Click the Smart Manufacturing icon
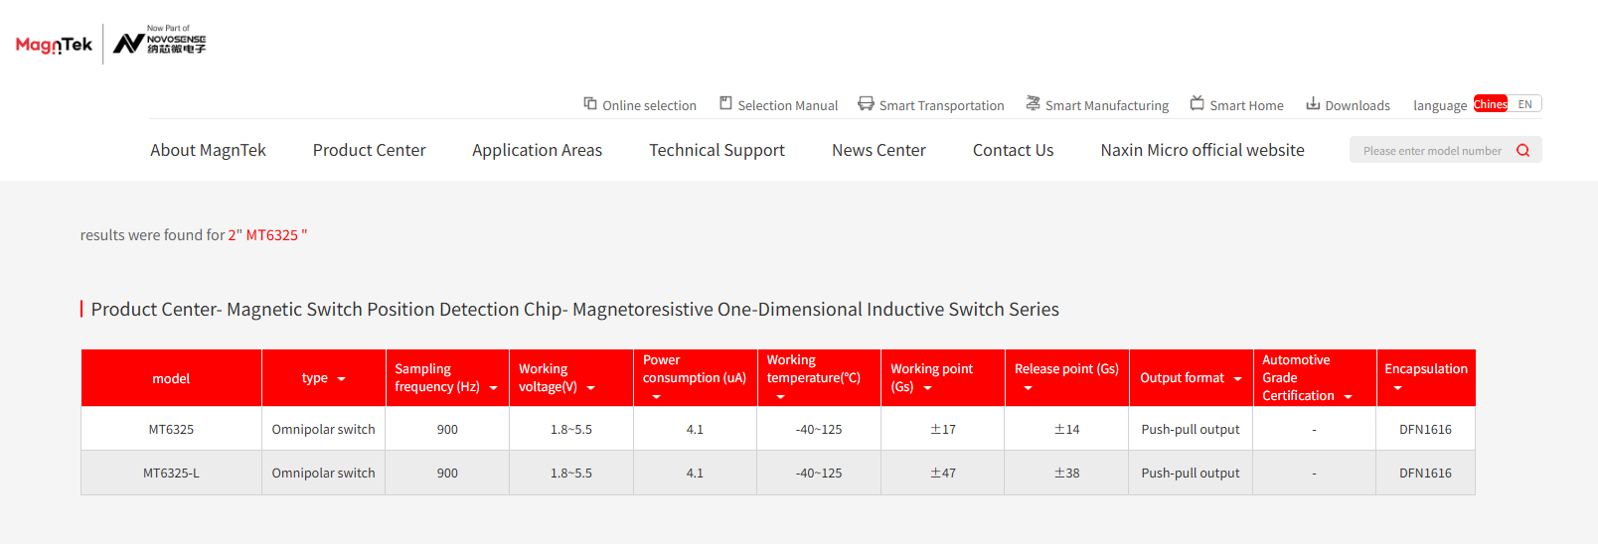Viewport: 1598px width, 544px height. [1033, 103]
